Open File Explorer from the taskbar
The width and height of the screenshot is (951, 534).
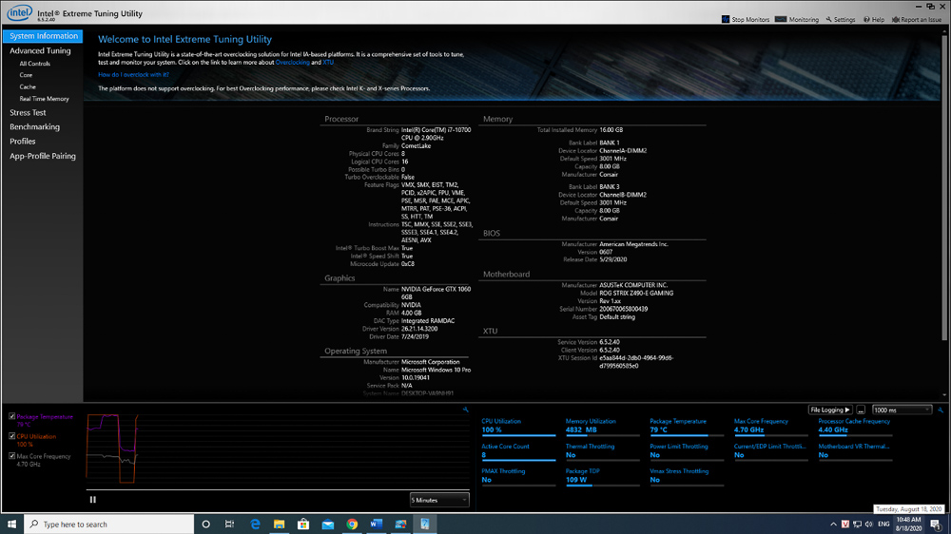pos(279,524)
